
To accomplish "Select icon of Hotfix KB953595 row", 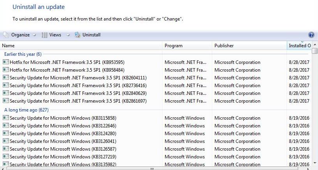I will (x=6, y=62).
